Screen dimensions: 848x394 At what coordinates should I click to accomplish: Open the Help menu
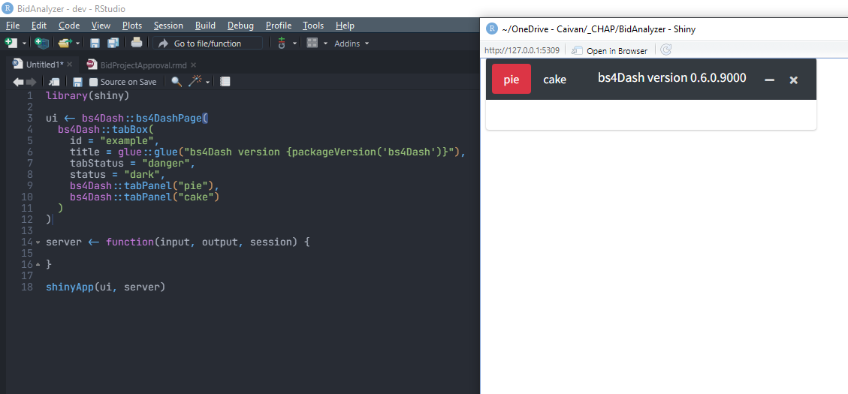click(x=345, y=26)
